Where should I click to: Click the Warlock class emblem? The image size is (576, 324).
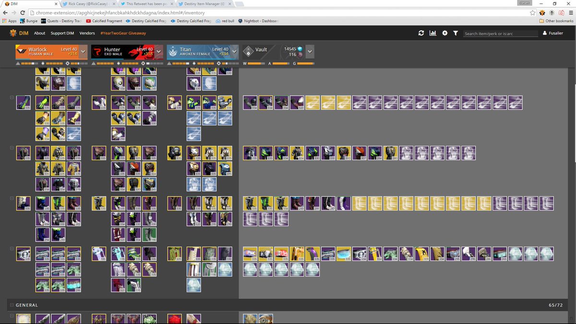22,52
